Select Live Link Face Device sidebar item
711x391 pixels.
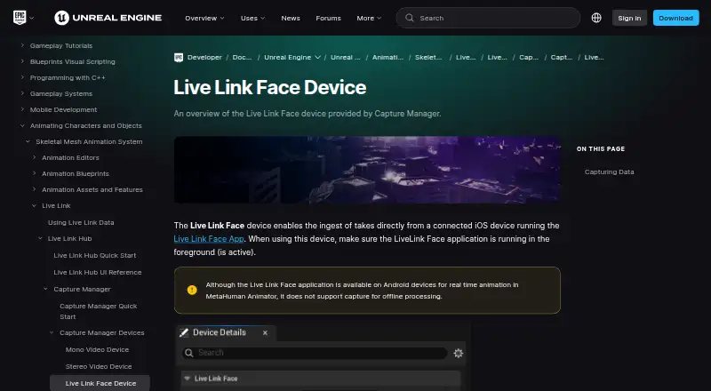click(100, 383)
